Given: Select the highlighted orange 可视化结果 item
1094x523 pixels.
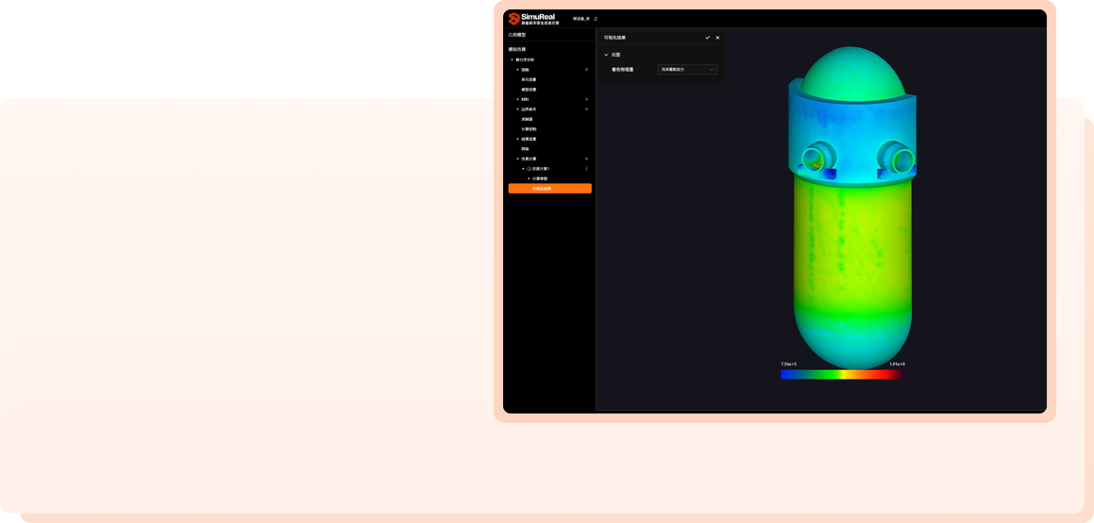Looking at the screenshot, I should (549, 188).
